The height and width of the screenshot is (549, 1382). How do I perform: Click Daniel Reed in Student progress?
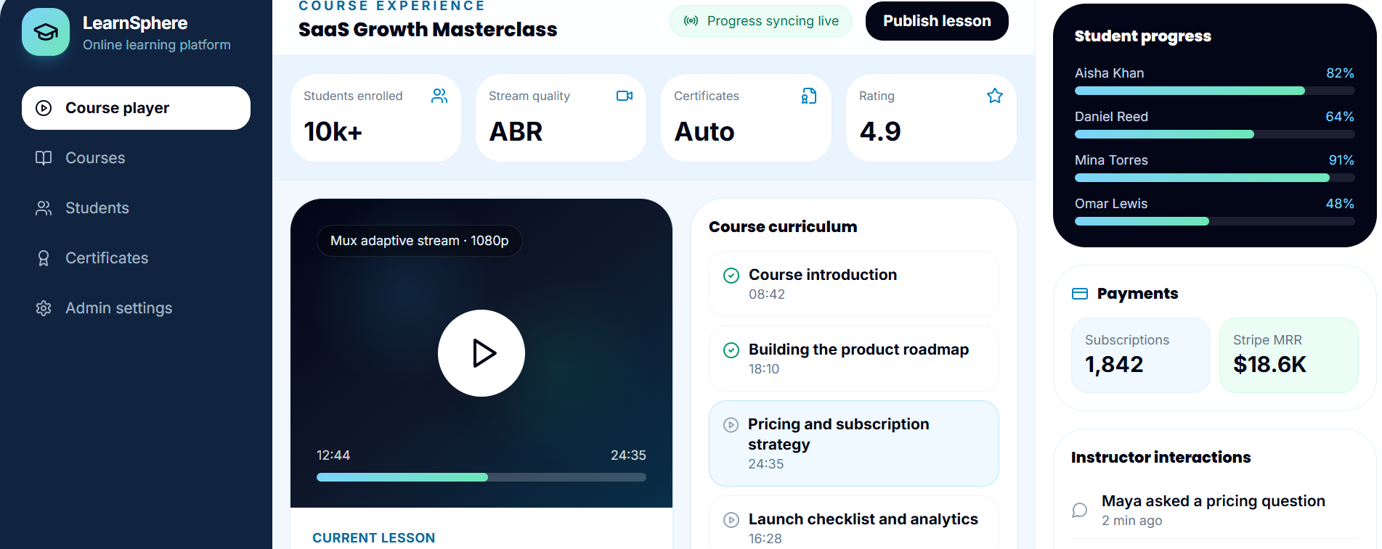1111,117
